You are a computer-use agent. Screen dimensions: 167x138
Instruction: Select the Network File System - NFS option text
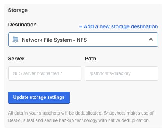click(54, 40)
